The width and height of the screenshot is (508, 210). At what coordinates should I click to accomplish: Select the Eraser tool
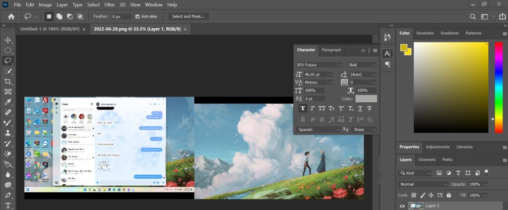(8, 154)
